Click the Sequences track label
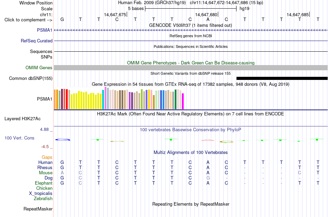 coord(41,52)
